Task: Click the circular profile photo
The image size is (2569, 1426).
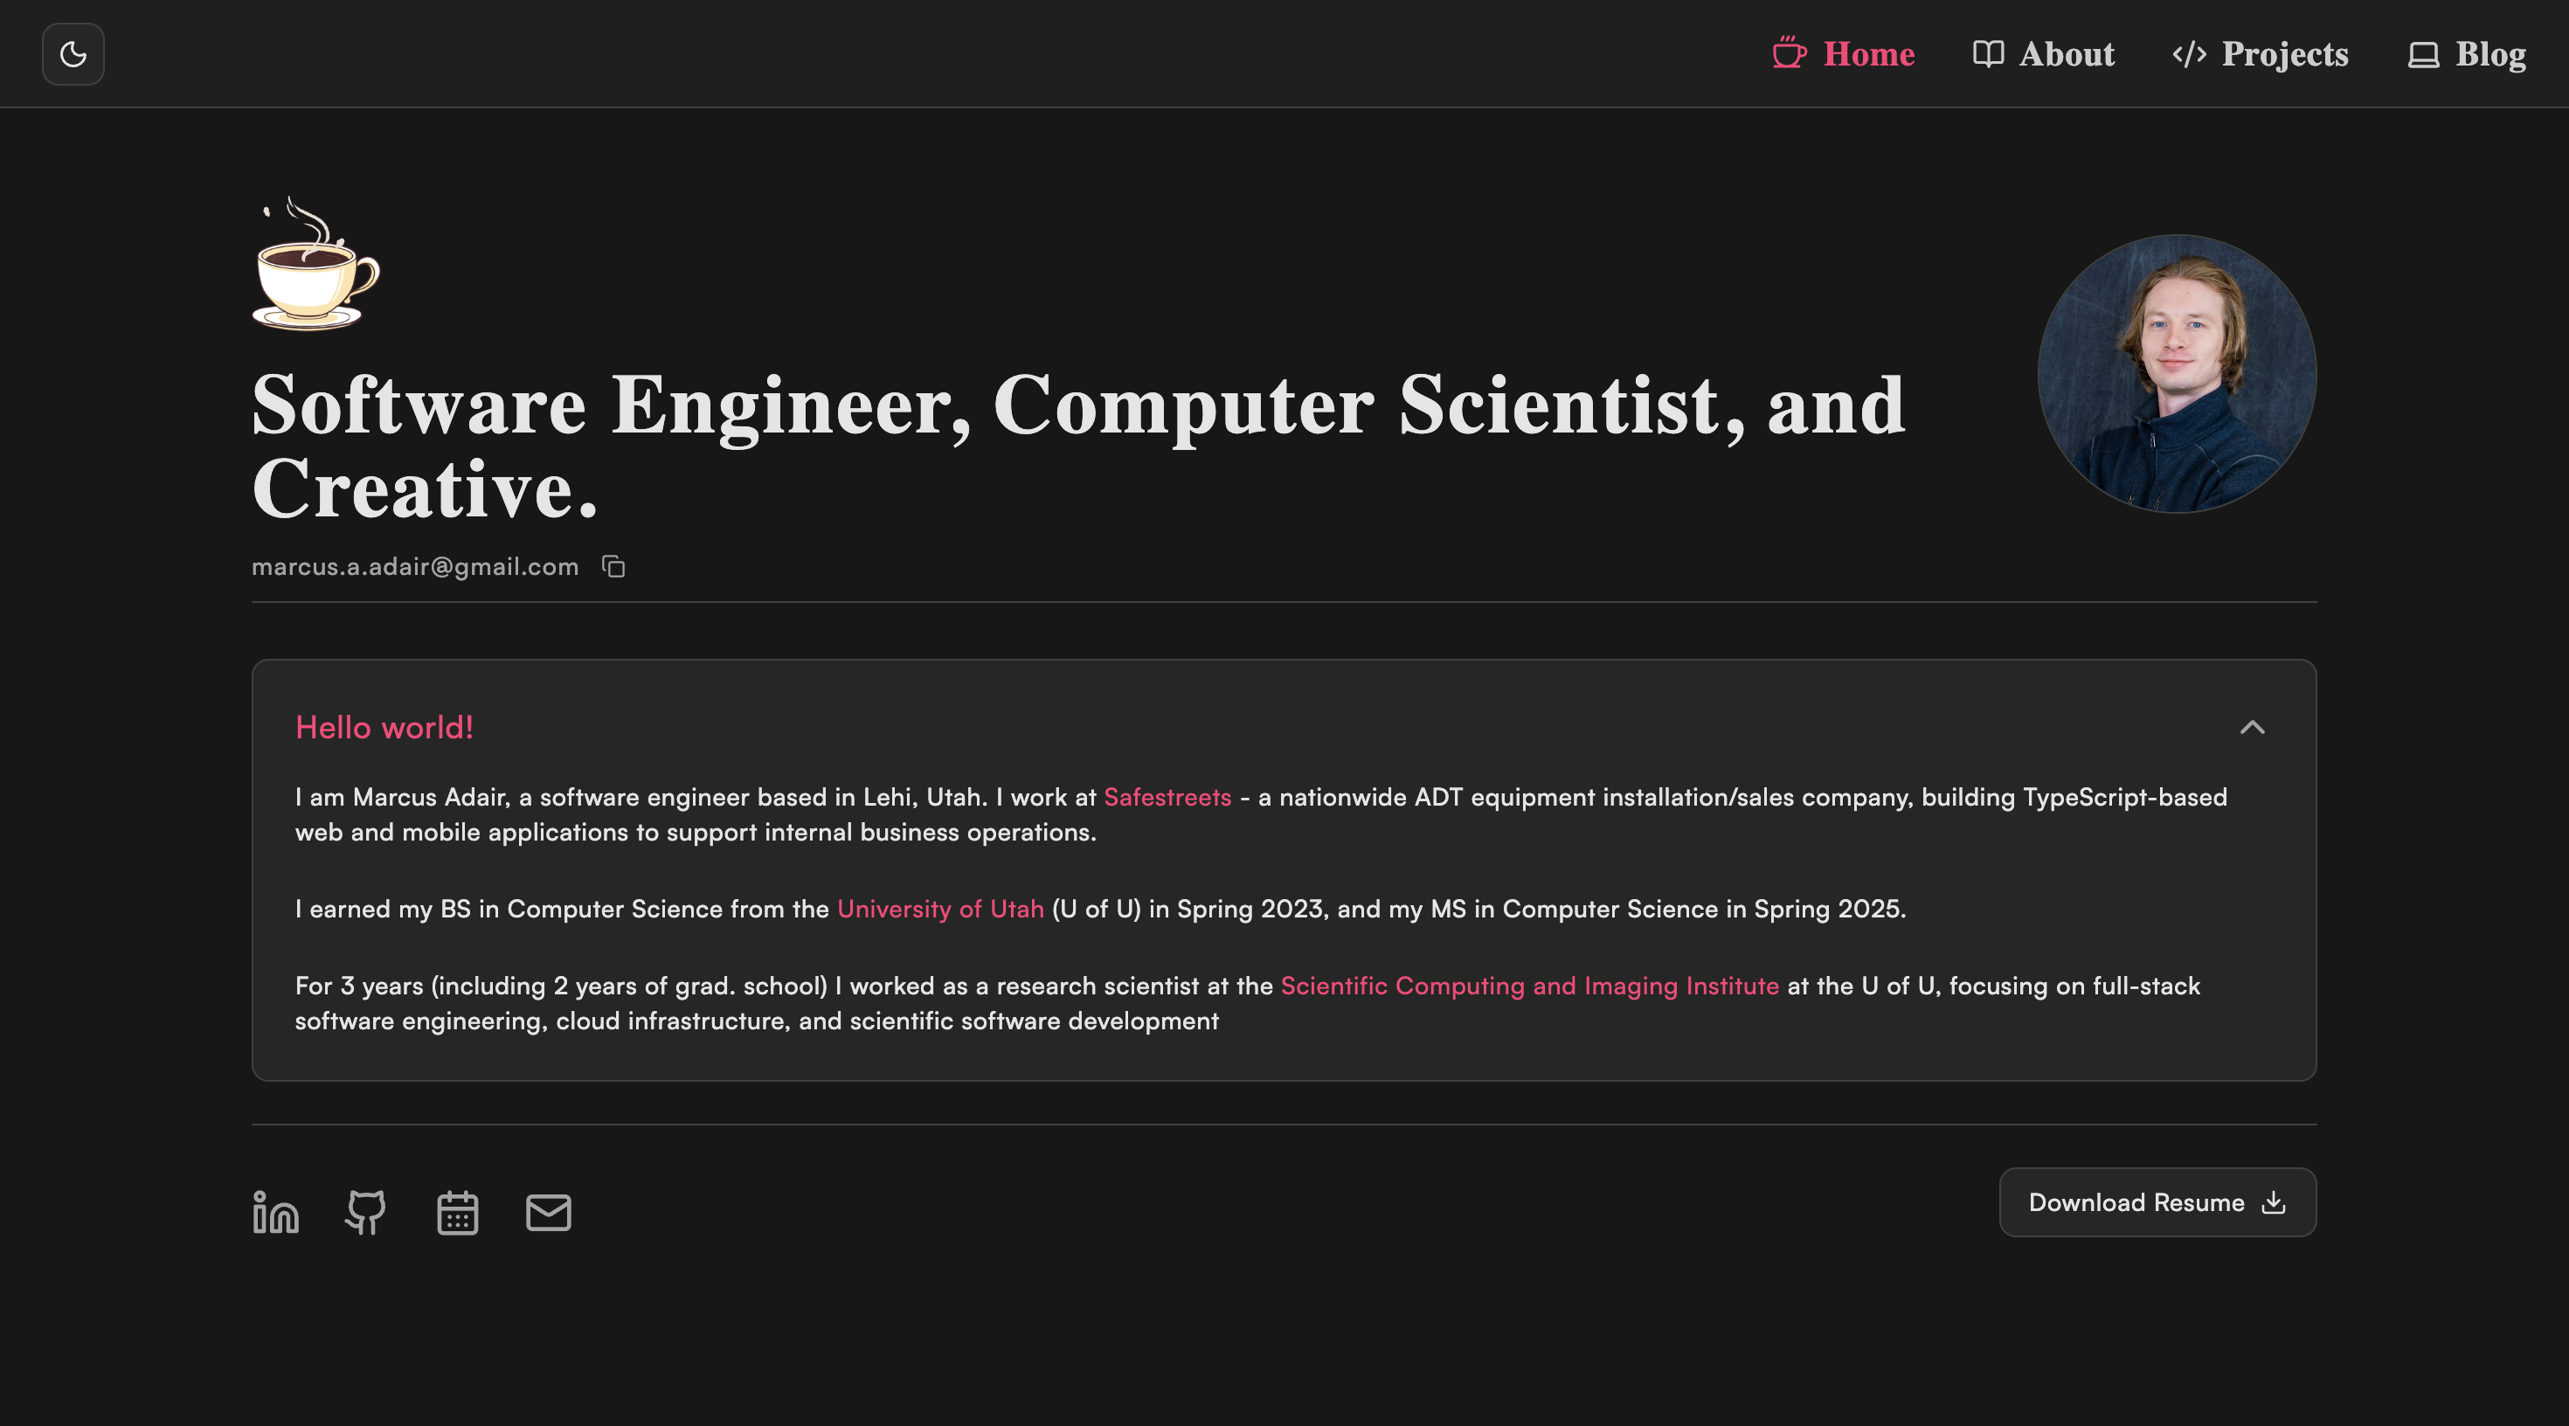Action: [2176, 374]
